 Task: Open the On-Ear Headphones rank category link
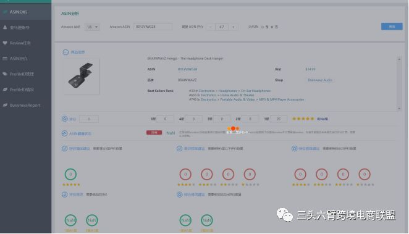pos(256,91)
